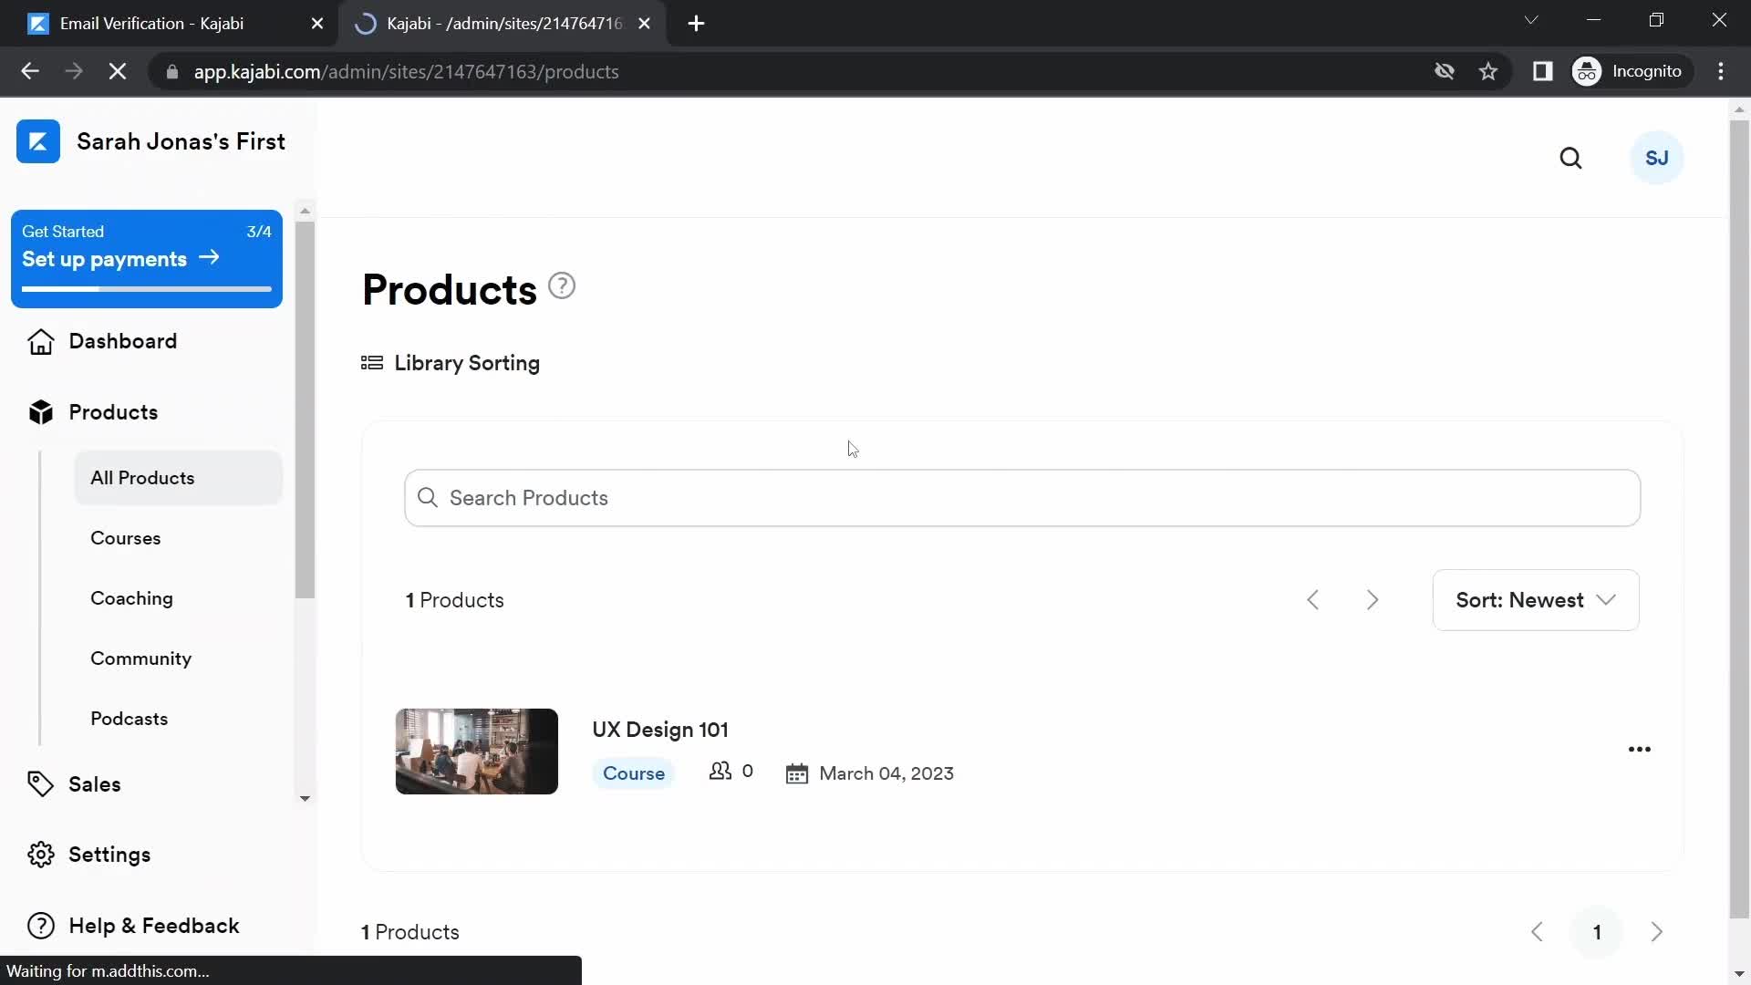The width and height of the screenshot is (1751, 985).
Task: Open a new browser tab
Action: point(696,24)
